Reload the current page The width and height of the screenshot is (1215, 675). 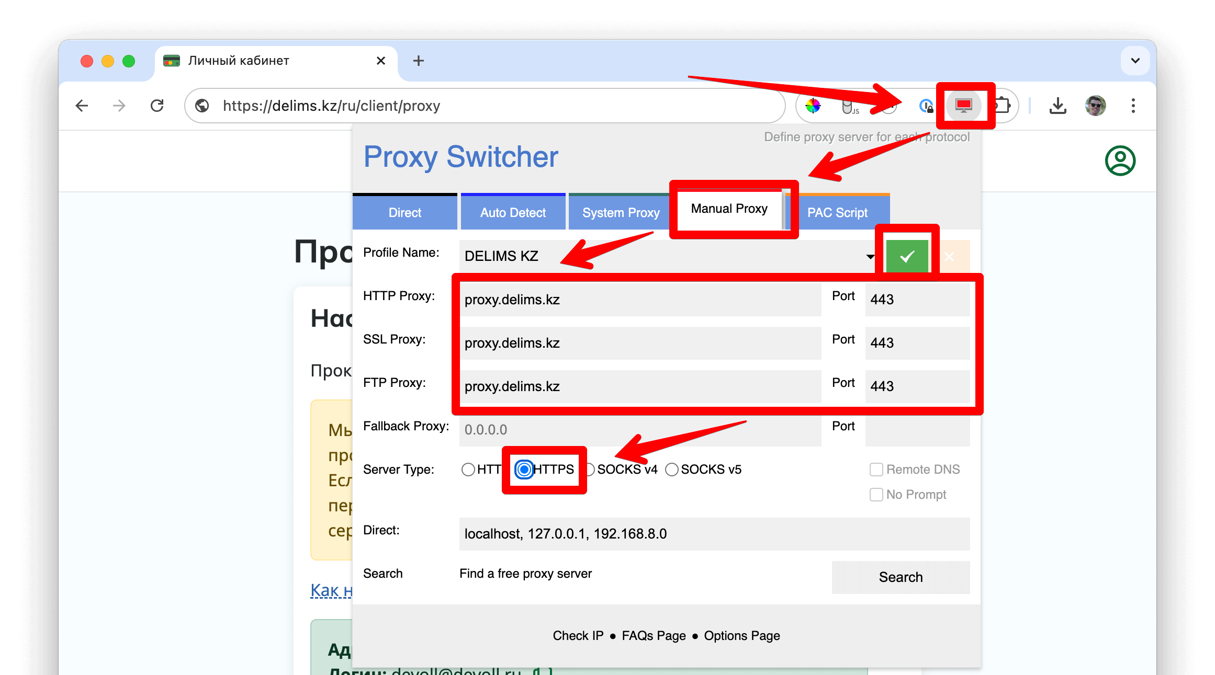157,106
